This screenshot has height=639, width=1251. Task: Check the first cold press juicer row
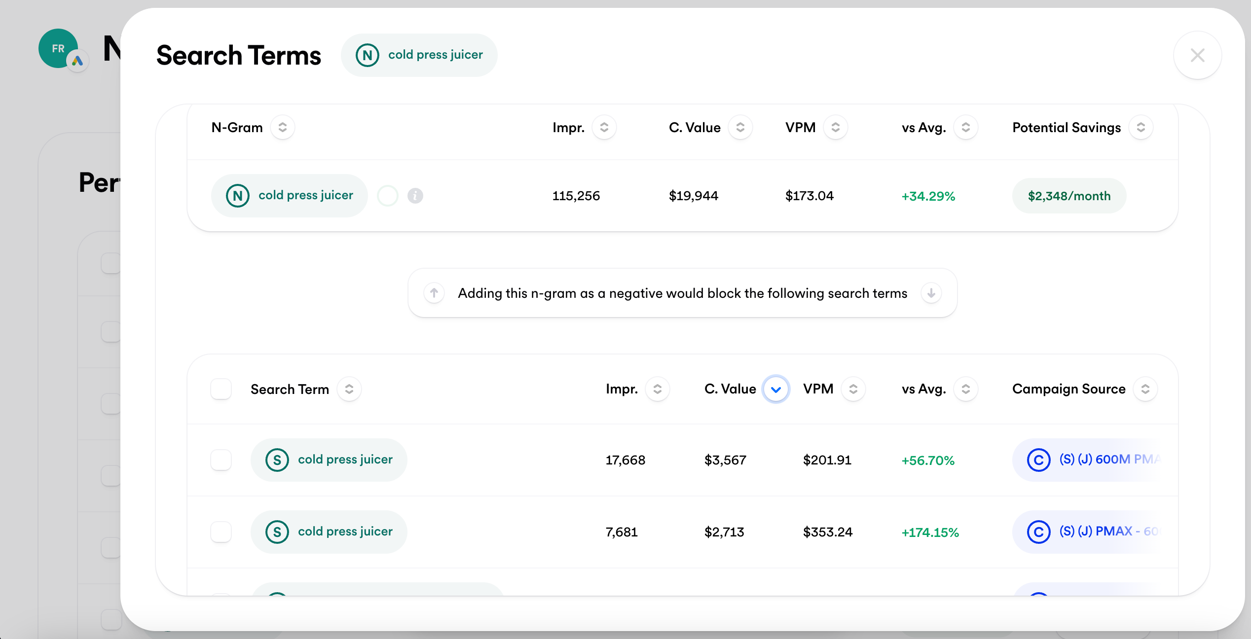click(x=221, y=460)
